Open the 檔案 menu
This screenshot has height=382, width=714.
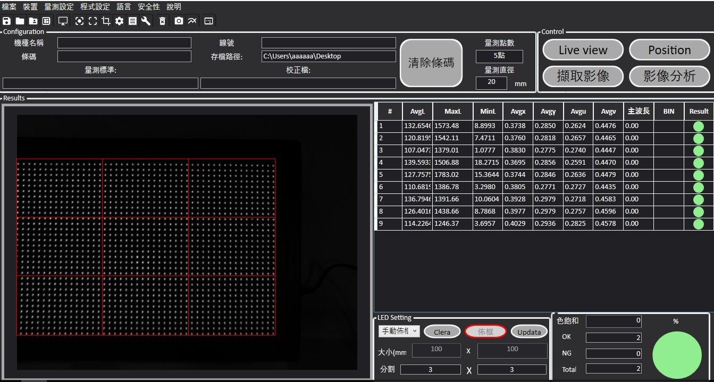9,7
